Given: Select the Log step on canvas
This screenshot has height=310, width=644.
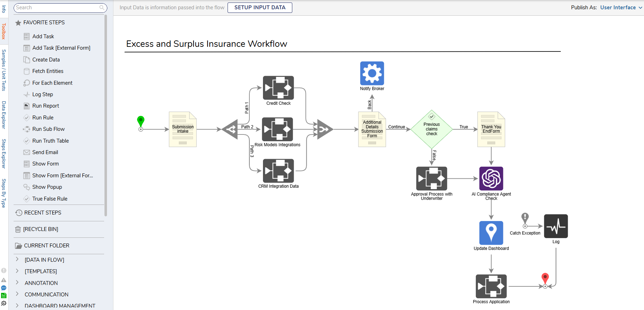Looking at the screenshot, I should [556, 226].
